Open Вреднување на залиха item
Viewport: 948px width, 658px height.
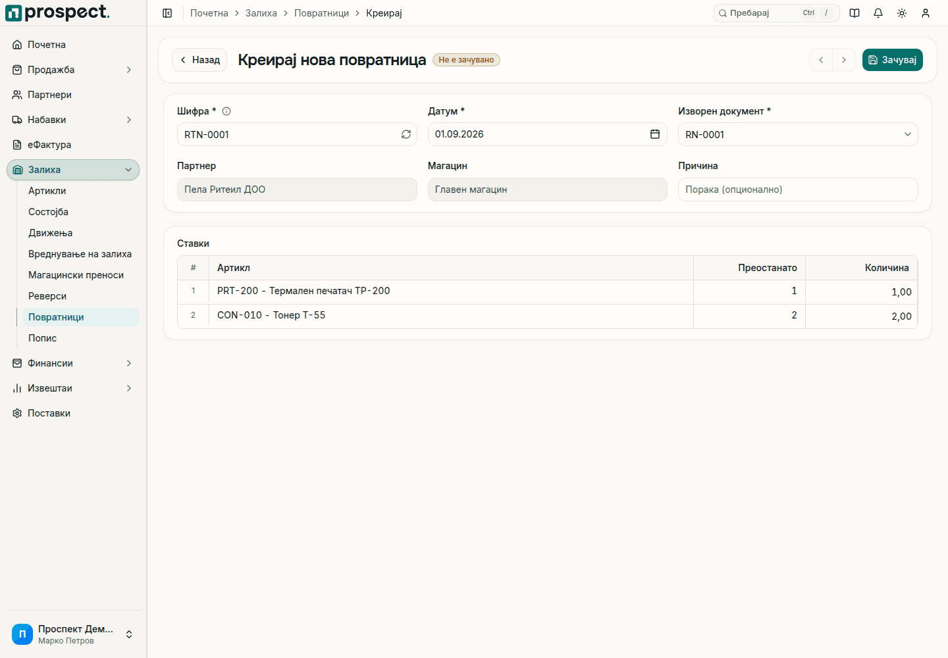click(x=81, y=254)
